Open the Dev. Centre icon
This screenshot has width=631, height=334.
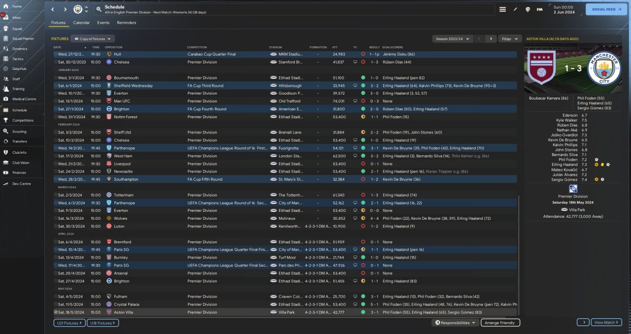5,184
